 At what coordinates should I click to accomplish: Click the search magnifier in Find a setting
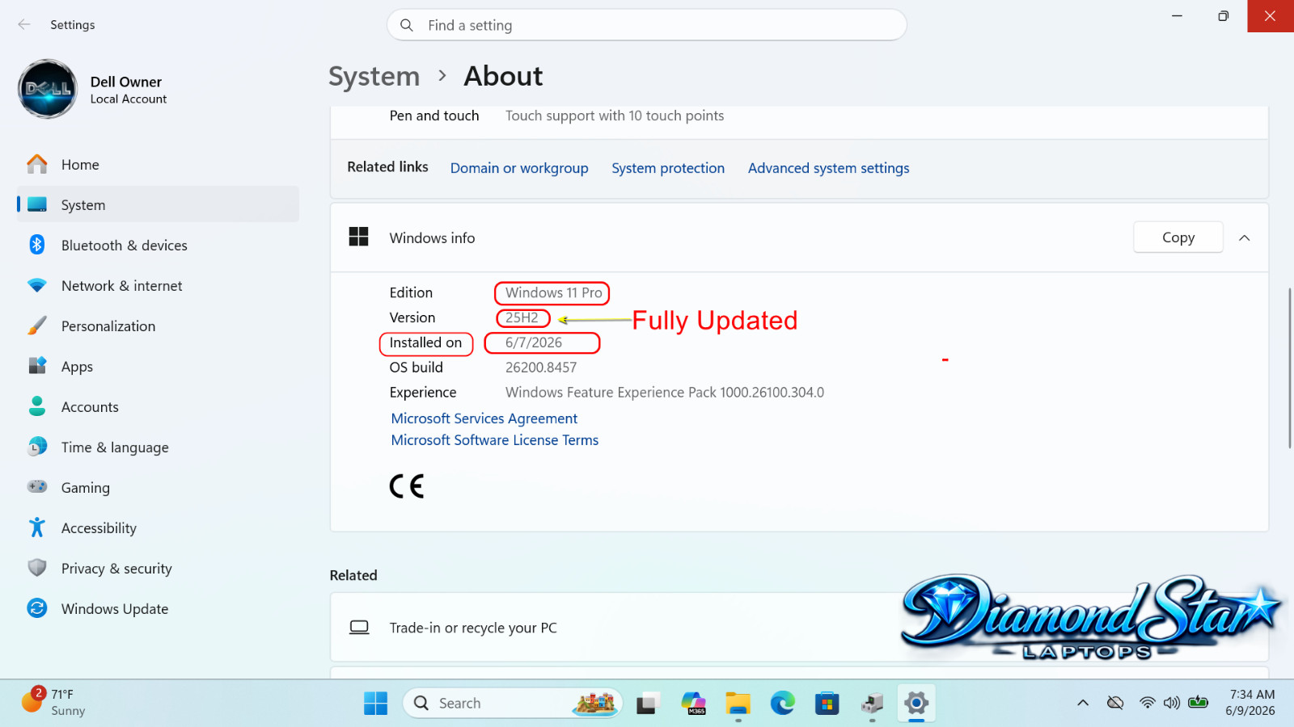[x=407, y=25]
